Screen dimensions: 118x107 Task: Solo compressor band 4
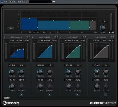(114, 37)
